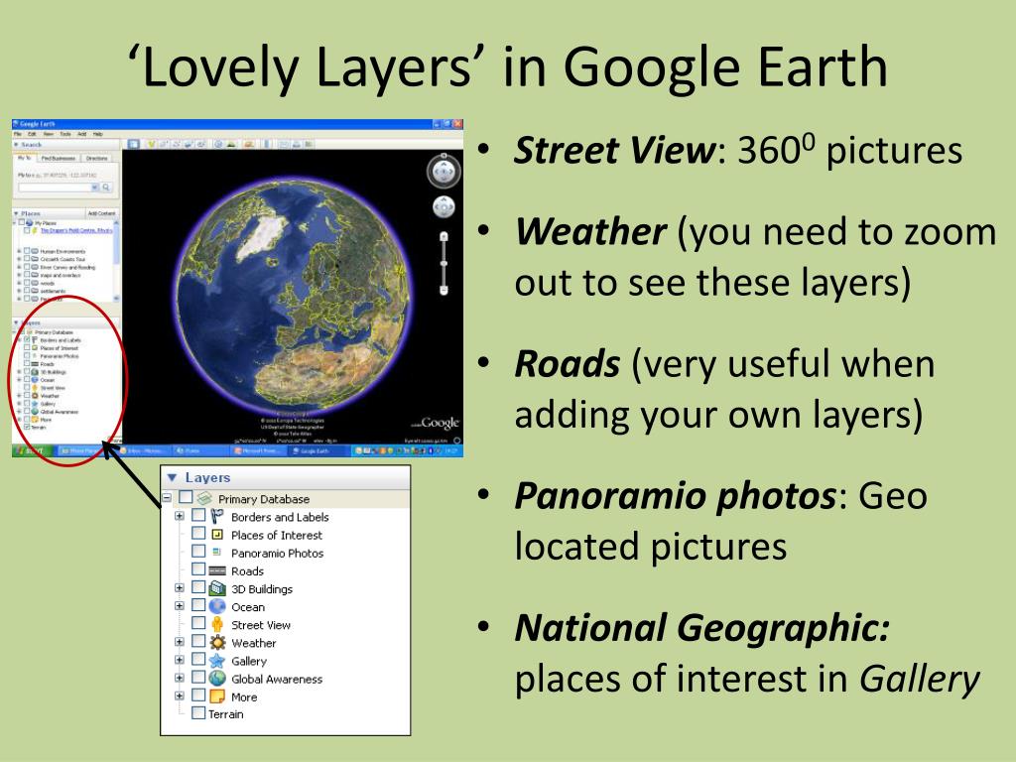Click the search magnifier button under Fly To
Screen dimensions: 1016x762
[x=106, y=188]
